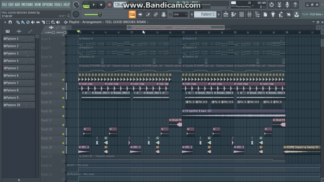The width and height of the screenshot is (324, 182).
Task: Select the Paint brush tool
Action: pyautogui.click(x=23, y=22)
